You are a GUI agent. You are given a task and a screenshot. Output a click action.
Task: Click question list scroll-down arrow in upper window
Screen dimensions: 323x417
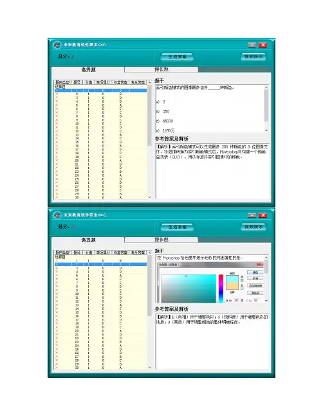149,197
